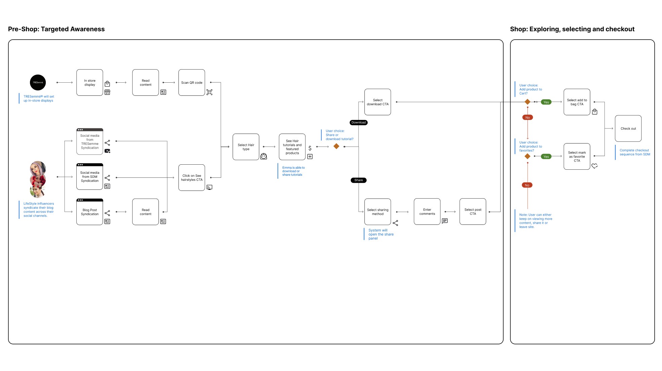Click Emma is able to download or share note
662x371 pixels.
tap(293, 171)
